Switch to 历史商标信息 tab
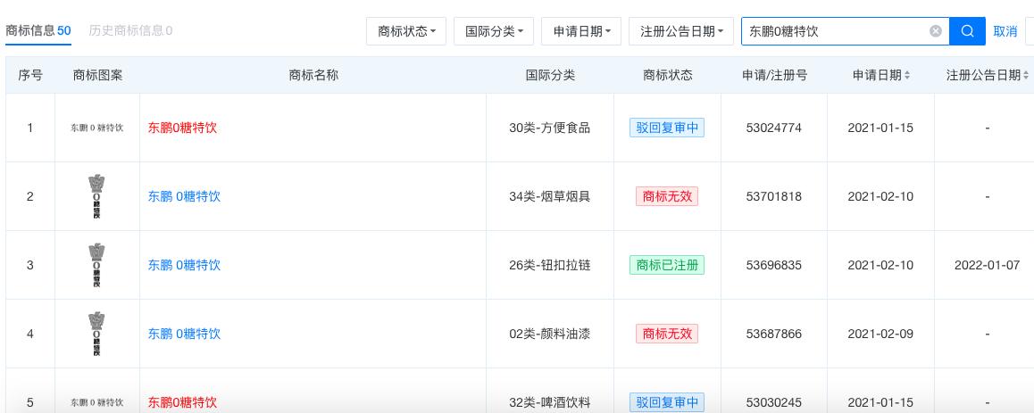1034x413 pixels. tap(130, 31)
